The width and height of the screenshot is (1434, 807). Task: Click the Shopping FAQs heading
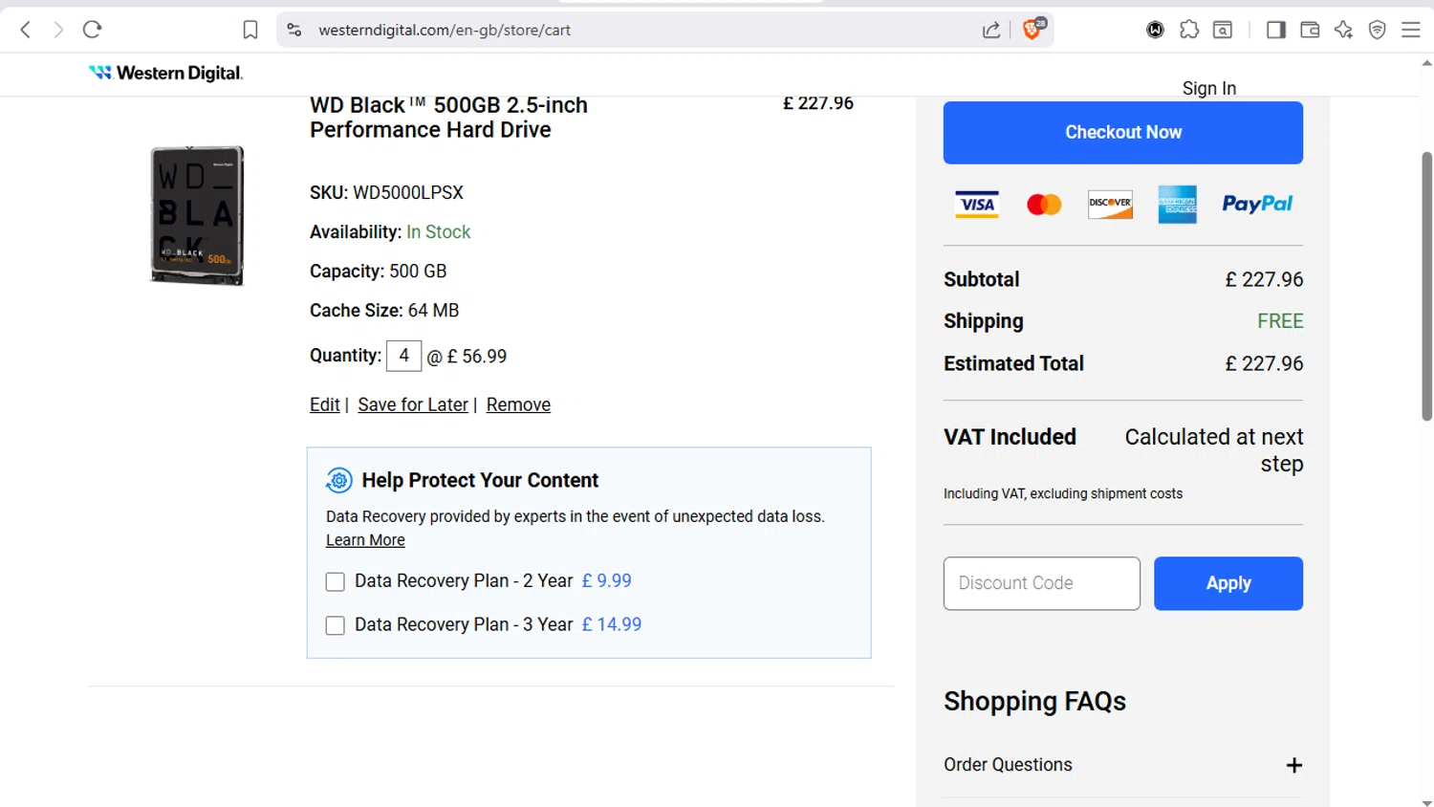pos(1034,702)
